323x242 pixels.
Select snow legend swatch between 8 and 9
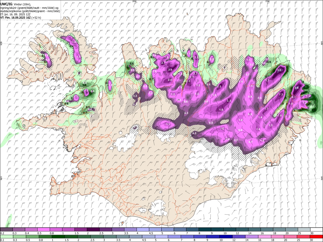coord(205,229)
